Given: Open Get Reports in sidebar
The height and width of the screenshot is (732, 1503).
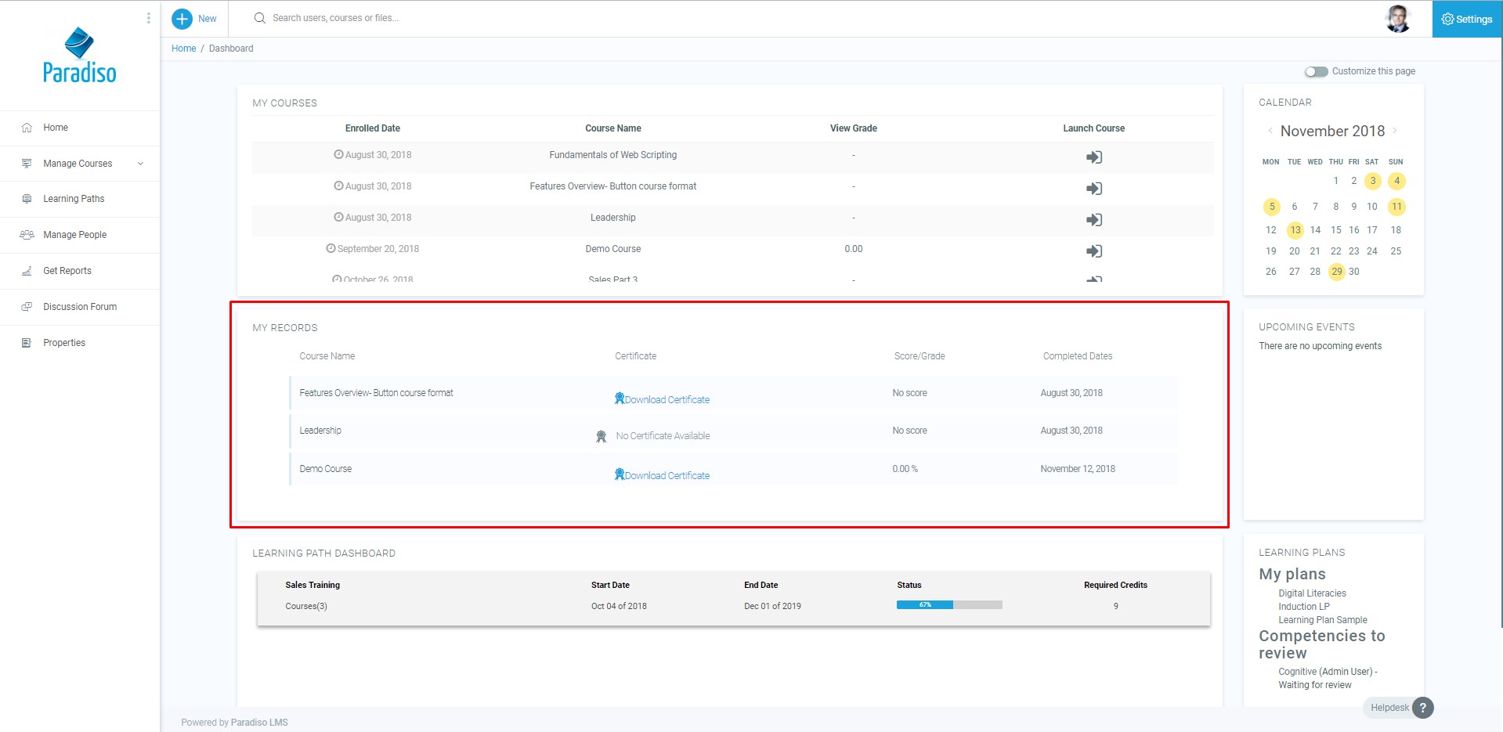Looking at the screenshot, I should (x=67, y=271).
